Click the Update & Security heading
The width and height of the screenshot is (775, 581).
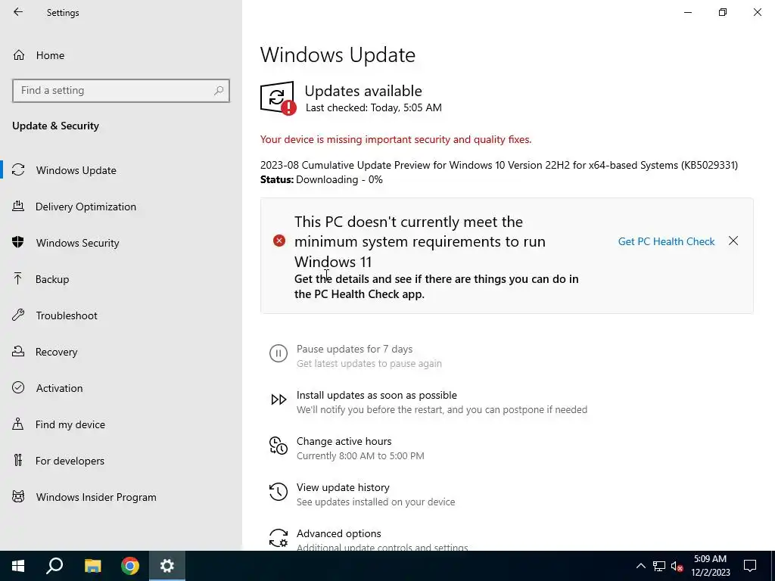click(x=55, y=126)
